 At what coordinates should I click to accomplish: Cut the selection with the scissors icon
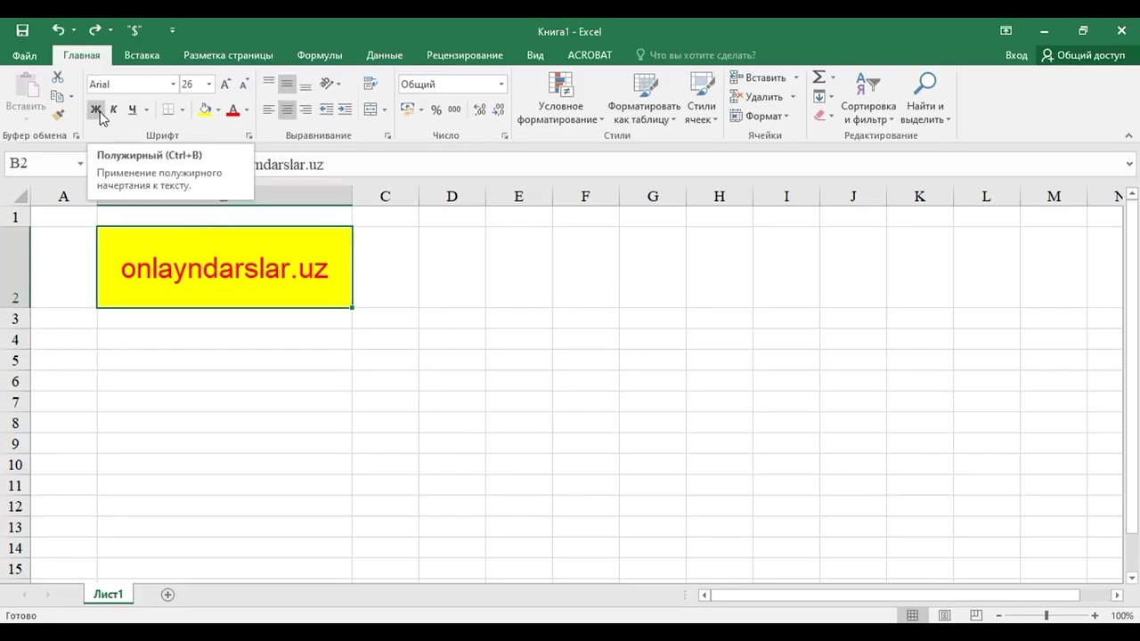point(58,77)
